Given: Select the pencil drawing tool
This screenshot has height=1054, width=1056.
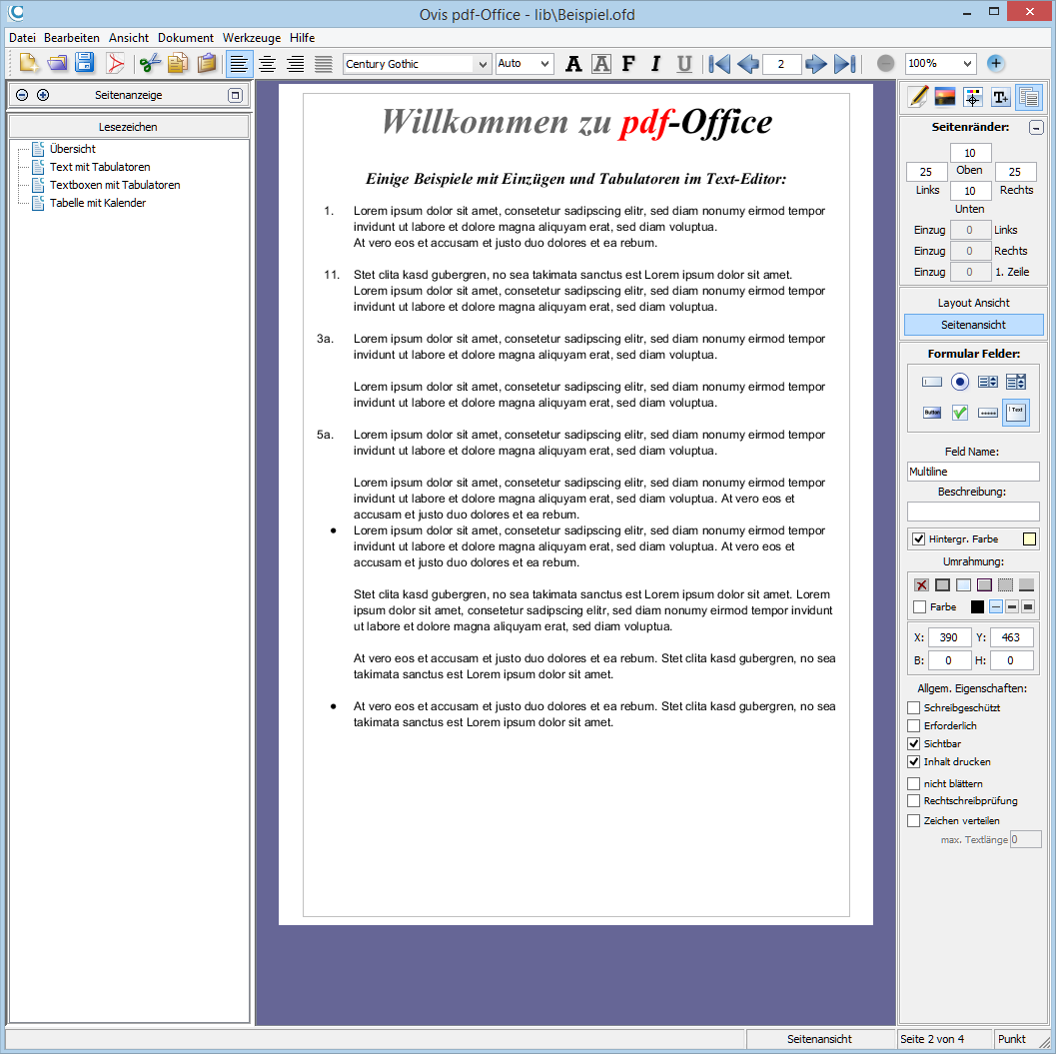Looking at the screenshot, I should (917, 97).
